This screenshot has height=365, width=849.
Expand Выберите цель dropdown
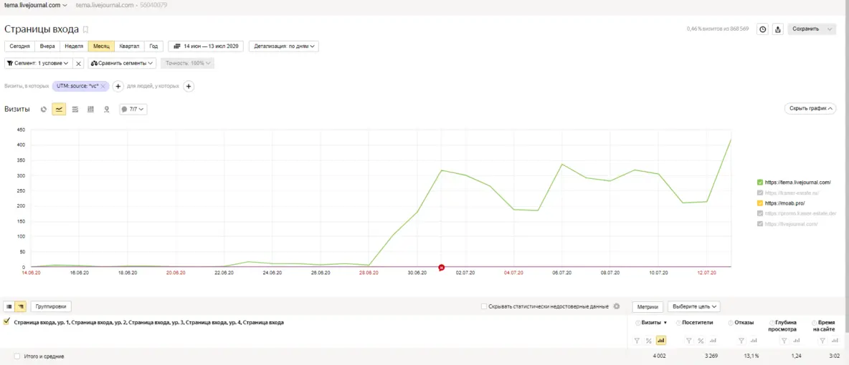point(693,306)
